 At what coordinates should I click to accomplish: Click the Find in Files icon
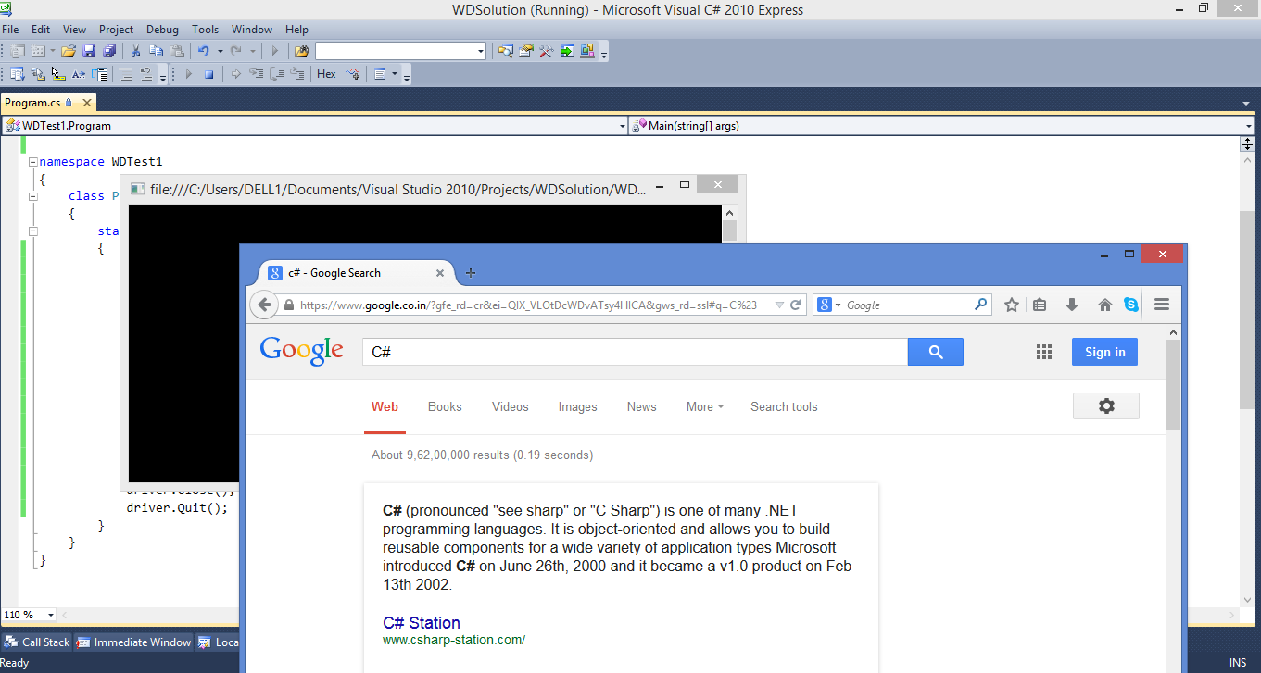pyautogui.click(x=302, y=51)
